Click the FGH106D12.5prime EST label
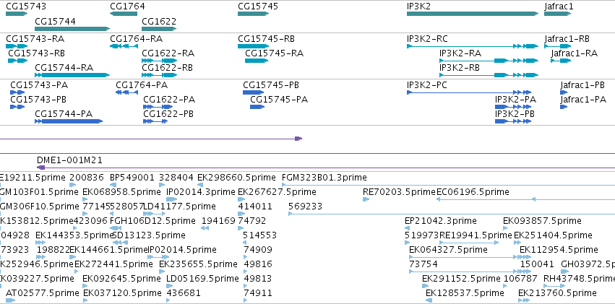The height and width of the screenshot is (304, 615). coord(152,220)
